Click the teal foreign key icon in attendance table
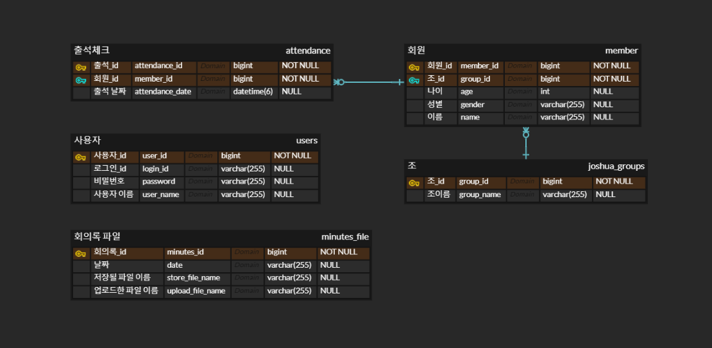 [81, 80]
